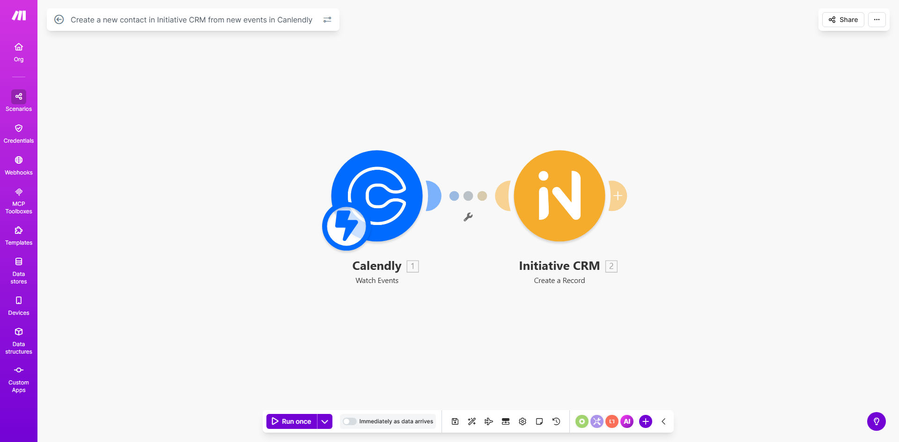Open the purple Tools icon
Image resolution: width=899 pixels, height=442 pixels.
[x=597, y=421]
